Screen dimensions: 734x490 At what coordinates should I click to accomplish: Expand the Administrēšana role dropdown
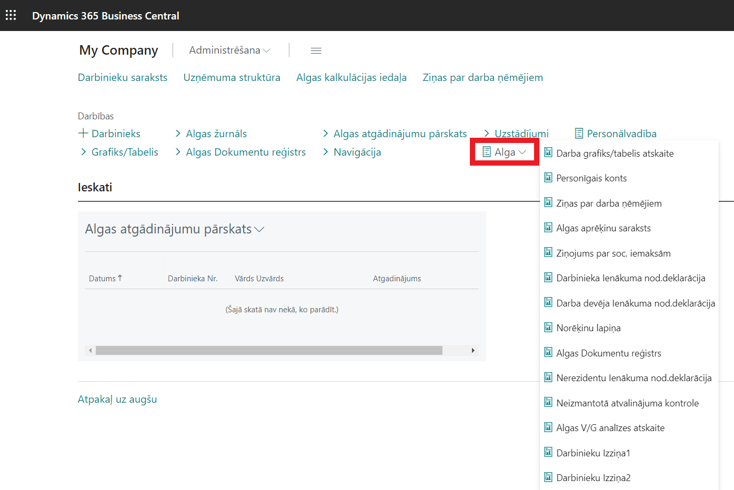(229, 50)
